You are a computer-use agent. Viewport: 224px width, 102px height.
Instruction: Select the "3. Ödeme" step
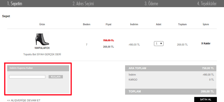151,4
